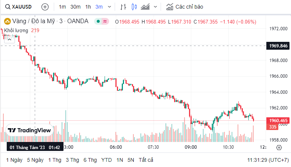Image resolution: width=291 pixels, height=167 pixels.
Task: Switch to 30m timeframe
Action: pyautogui.click(x=75, y=7)
